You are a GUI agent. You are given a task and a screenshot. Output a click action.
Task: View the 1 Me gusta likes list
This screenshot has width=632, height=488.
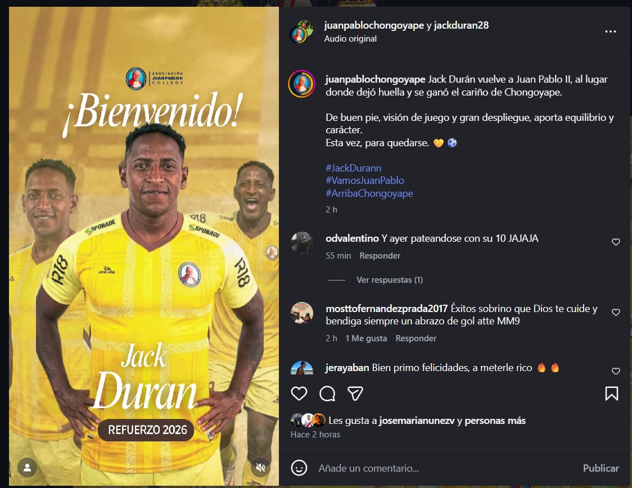pos(366,338)
